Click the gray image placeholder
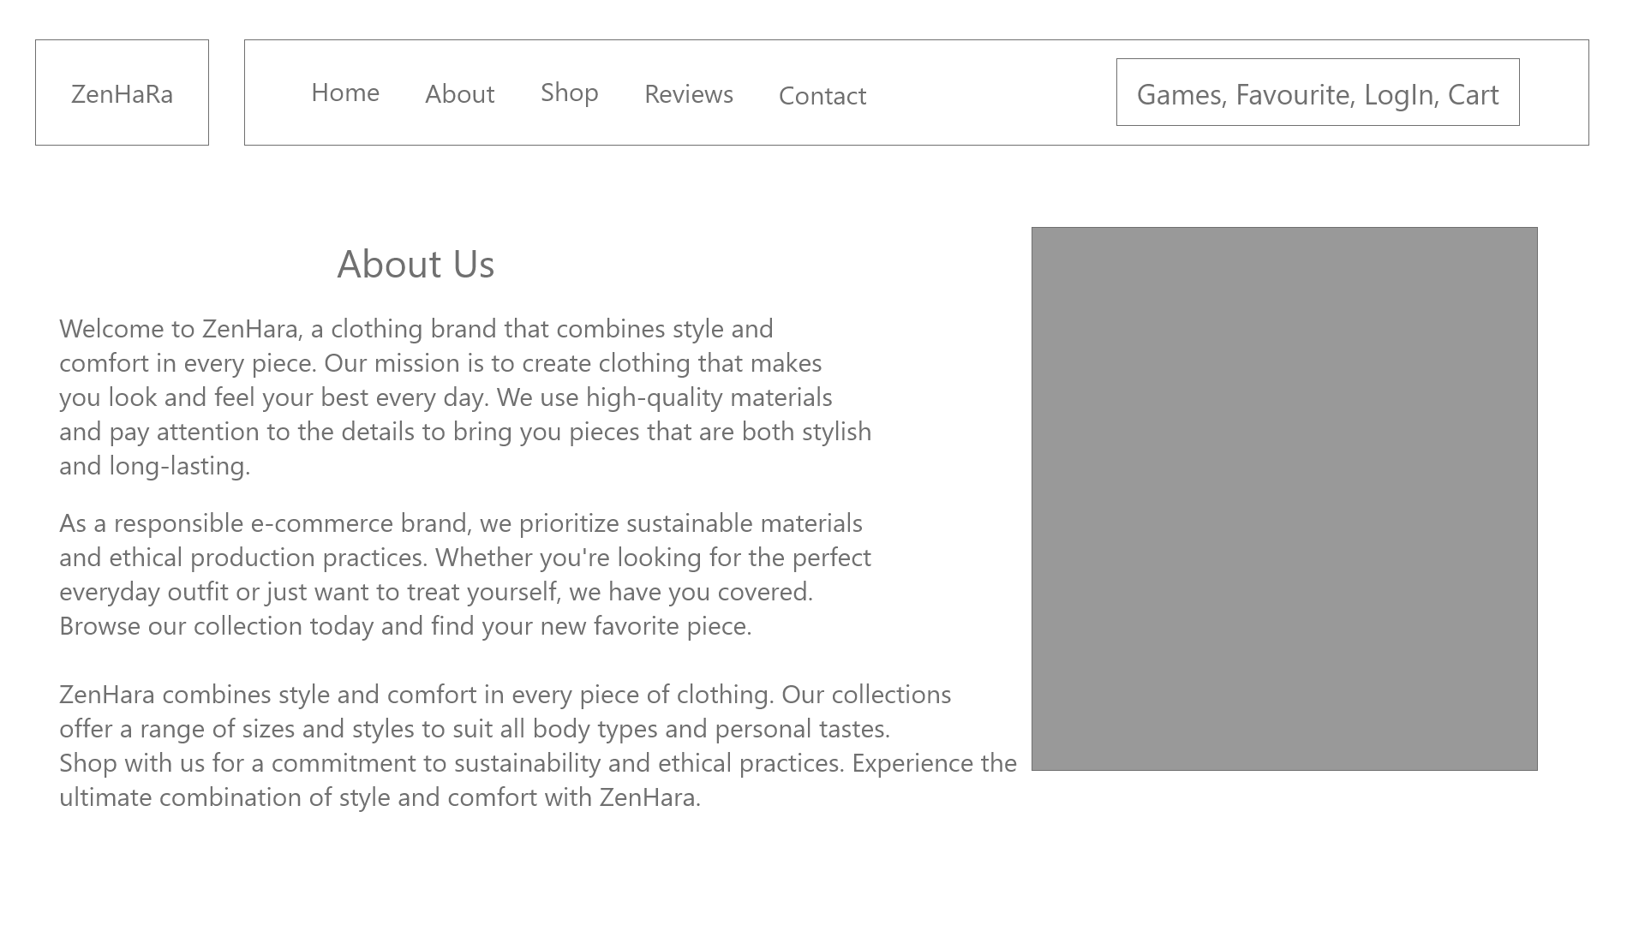This screenshot has width=1645, height=925. point(1285,497)
